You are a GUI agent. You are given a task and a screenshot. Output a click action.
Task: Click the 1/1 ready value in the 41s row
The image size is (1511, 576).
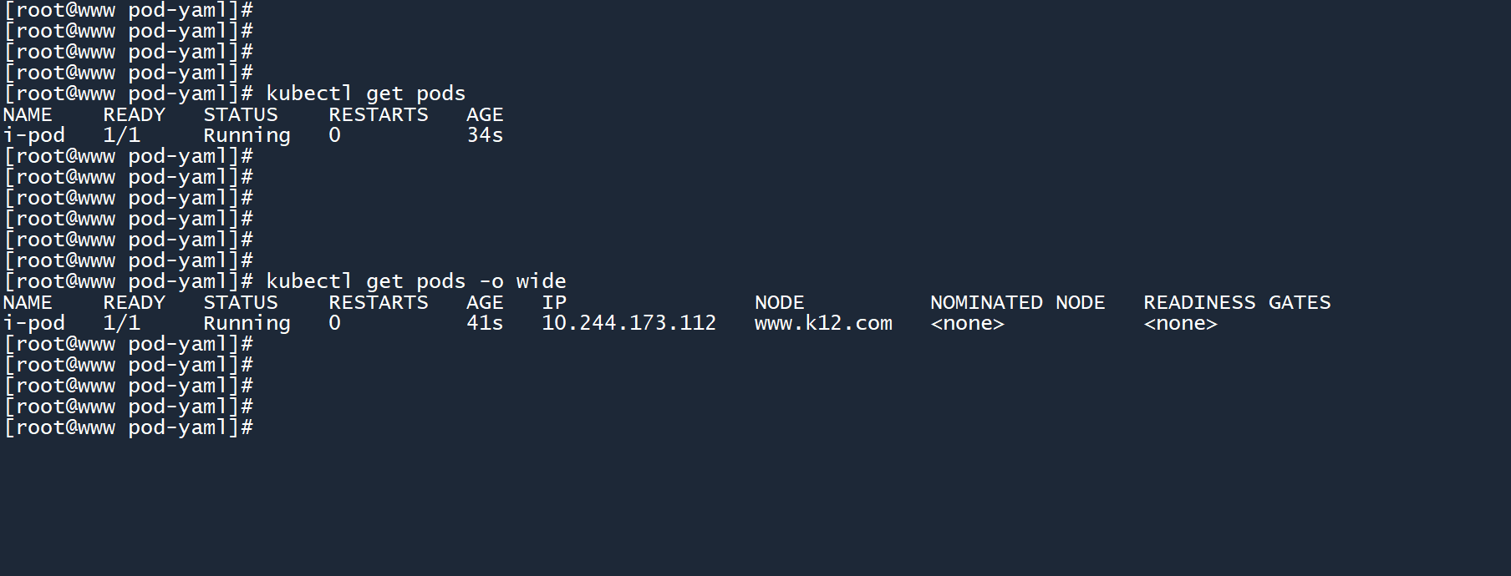pos(121,323)
